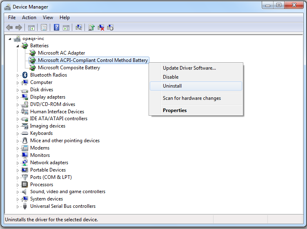Expand the Network adapters category
The image size is (307, 229).
click(18, 163)
